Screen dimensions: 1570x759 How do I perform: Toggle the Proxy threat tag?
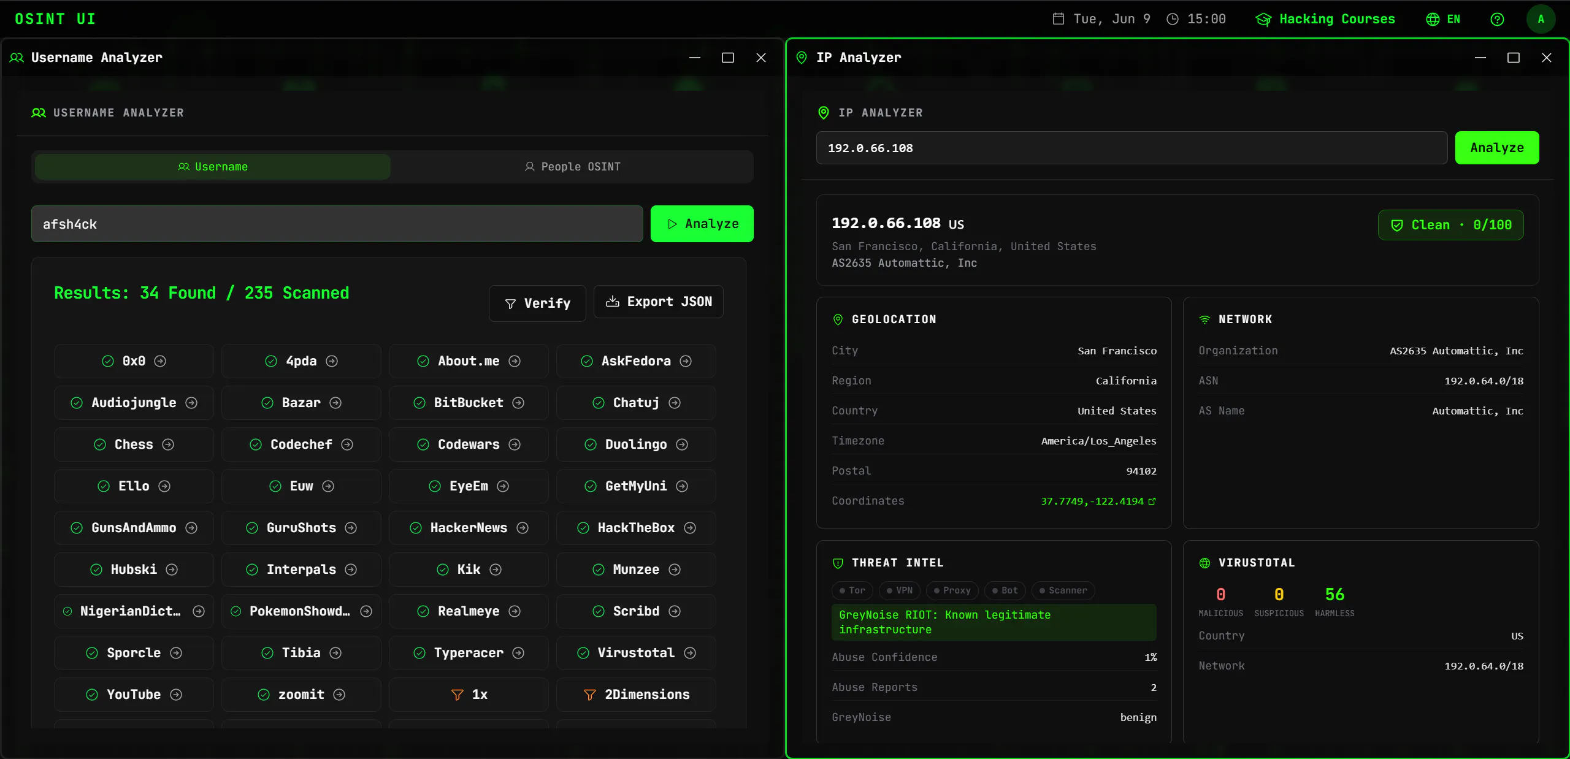(x=952, y=590)
